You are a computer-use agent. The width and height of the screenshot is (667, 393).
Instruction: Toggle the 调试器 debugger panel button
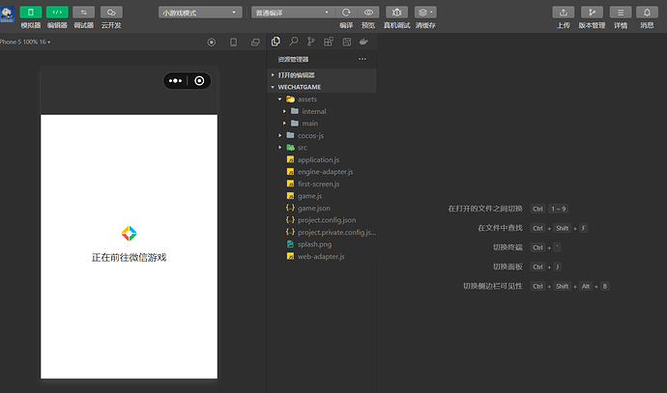(83, 13)
